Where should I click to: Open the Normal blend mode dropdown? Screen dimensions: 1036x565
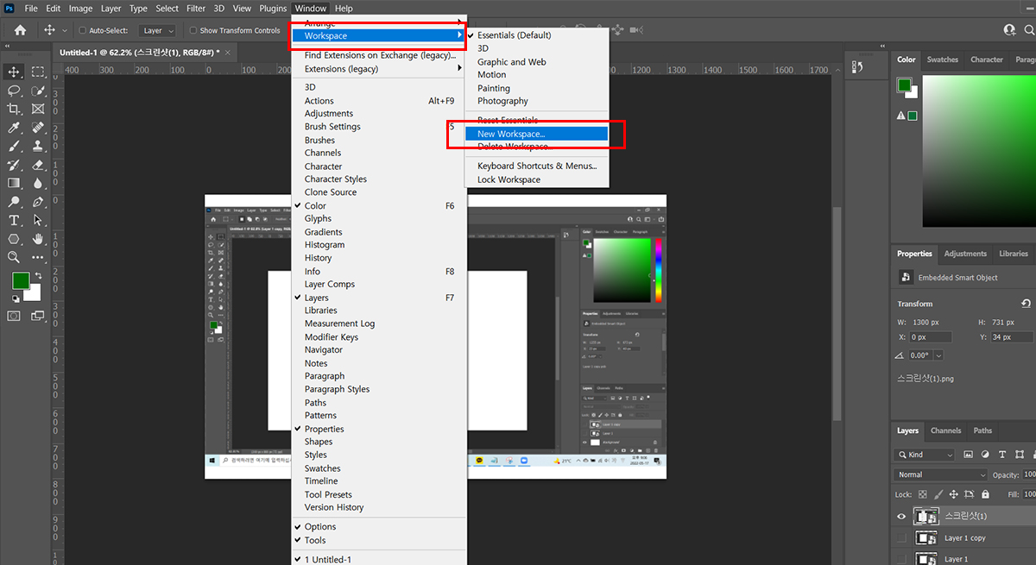[941, 474]
